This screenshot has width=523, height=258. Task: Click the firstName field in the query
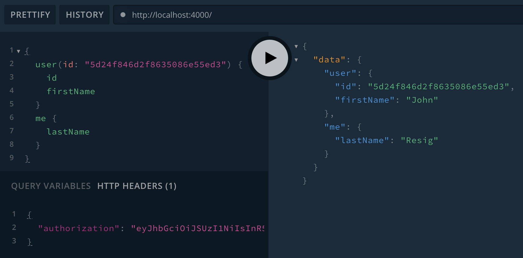[x=71, y=91]
